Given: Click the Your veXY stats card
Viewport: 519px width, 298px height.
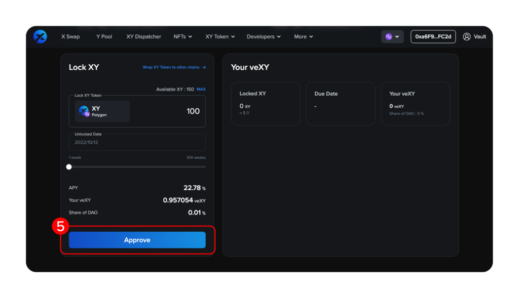Looking at the screenshot, I should coord(416,104).
